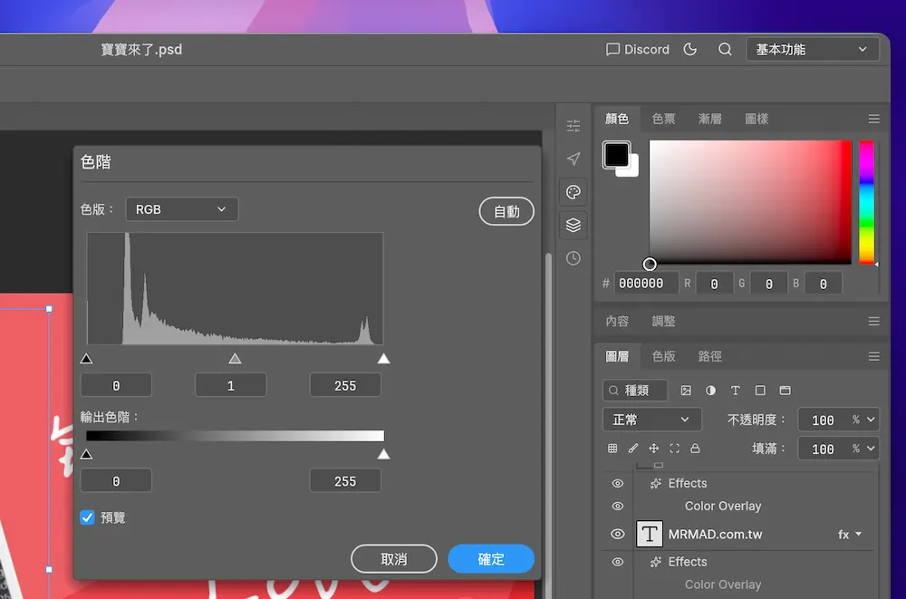
Task: Click the output black level slider triangle
Action: click(x=87, y=454)
